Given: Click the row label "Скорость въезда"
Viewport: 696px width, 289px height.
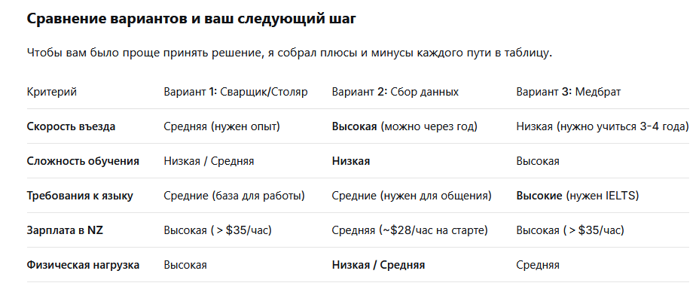Looking at the screenshot, I should [x=71, y=126].
